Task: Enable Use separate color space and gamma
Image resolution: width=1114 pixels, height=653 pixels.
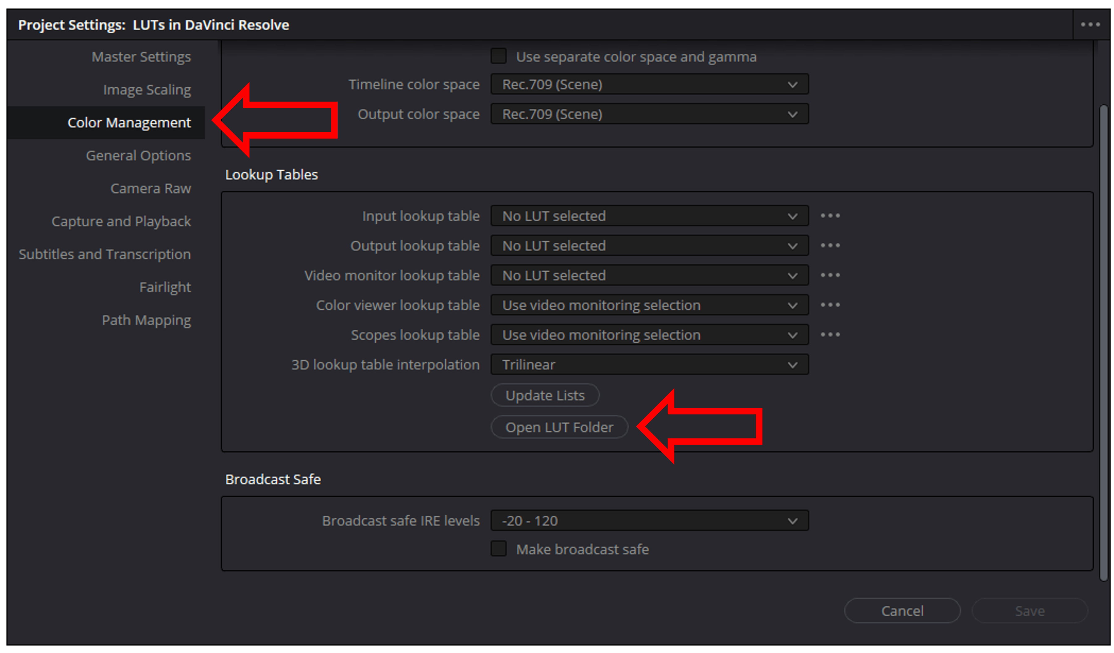Action: coord(499,56)
